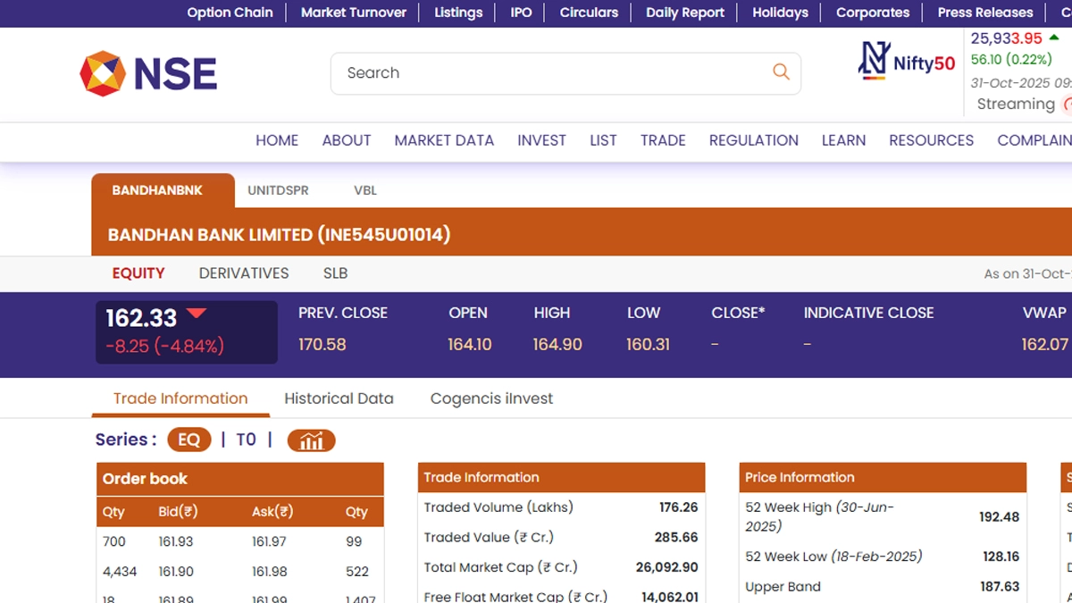Click the search magnifier icon
The width and height of the screenshot is (1072, 603).
click(x=781, y=72)
